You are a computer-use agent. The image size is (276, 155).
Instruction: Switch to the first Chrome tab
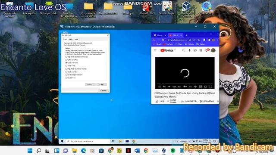[160, 35]
